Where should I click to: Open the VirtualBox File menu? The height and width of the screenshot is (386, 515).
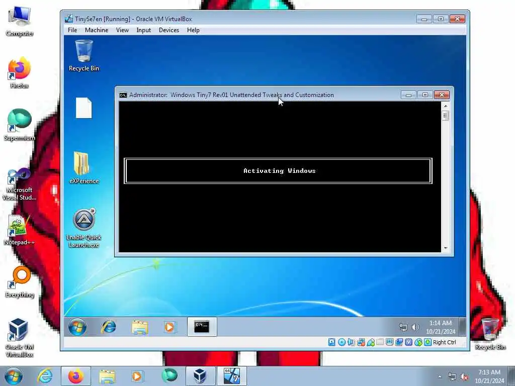(72, 30)
